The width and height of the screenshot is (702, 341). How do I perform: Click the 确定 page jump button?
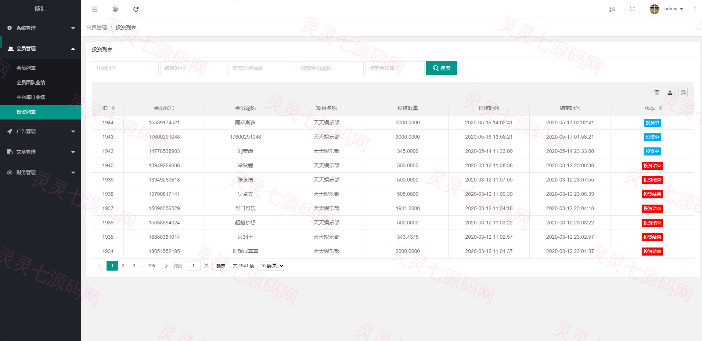pos(221,266)
